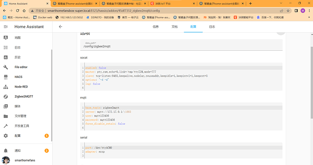Bookmark this page with the star icon
Screen dimensions: 313x165
pyautogui.click(x=288, y=11)
